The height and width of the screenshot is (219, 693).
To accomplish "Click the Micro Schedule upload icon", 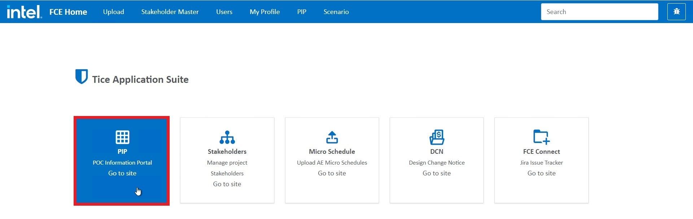I will [332, 137].
